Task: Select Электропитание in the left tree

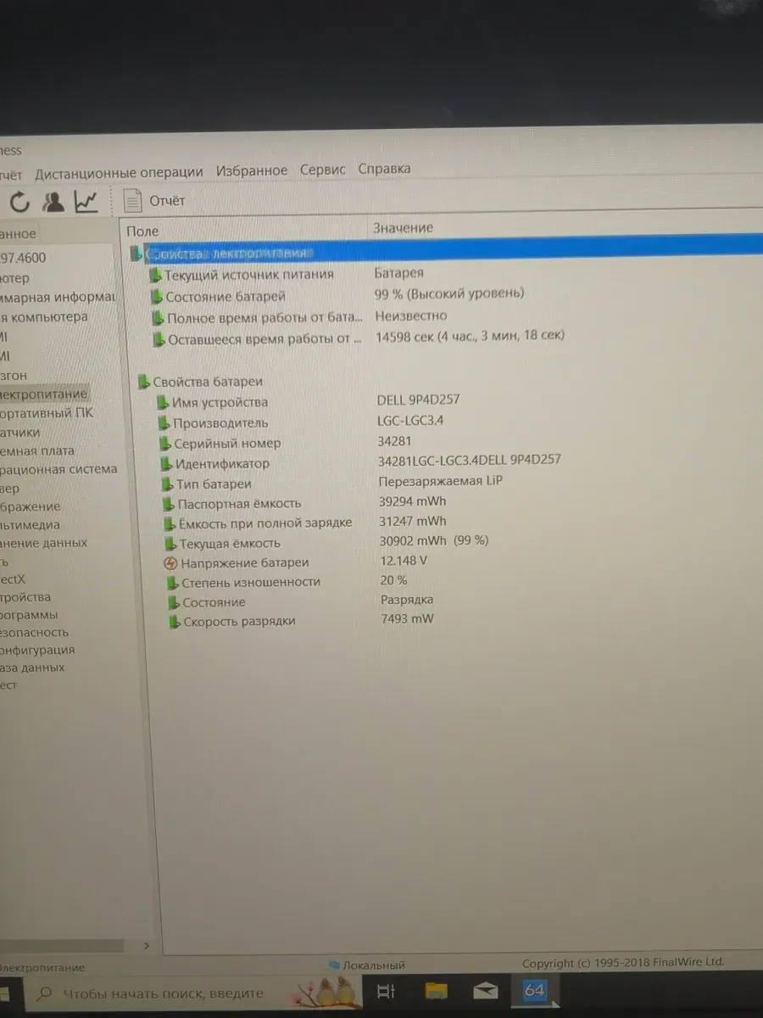Action: point(44,394)
